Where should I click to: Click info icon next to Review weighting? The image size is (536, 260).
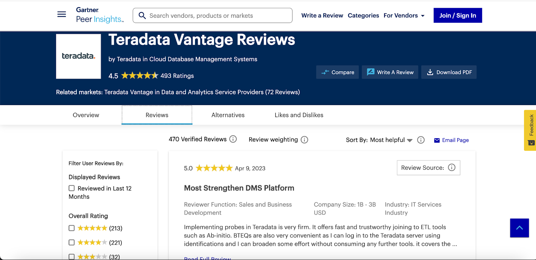click(304, 140)
